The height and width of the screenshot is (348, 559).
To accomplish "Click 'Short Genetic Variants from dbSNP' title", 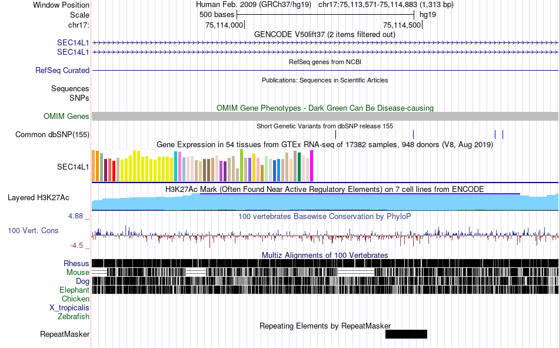I will (325, 126).
